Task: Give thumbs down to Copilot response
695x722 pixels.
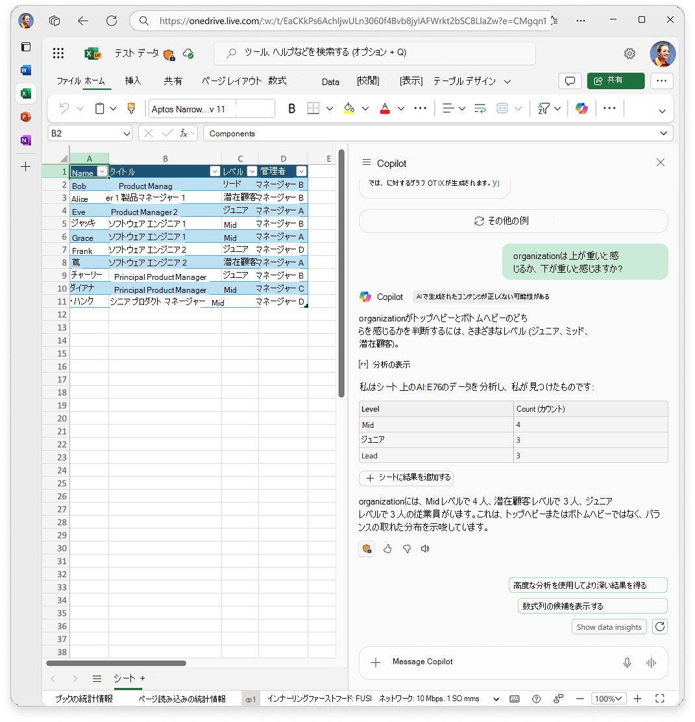Action: pyautogui.click(x=407, y=549)
